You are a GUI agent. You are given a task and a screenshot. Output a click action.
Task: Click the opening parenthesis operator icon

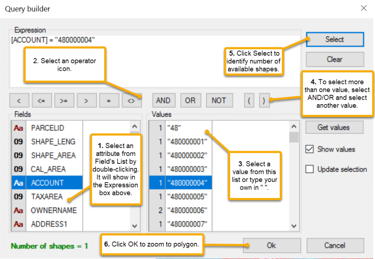[x=249, y=100]
